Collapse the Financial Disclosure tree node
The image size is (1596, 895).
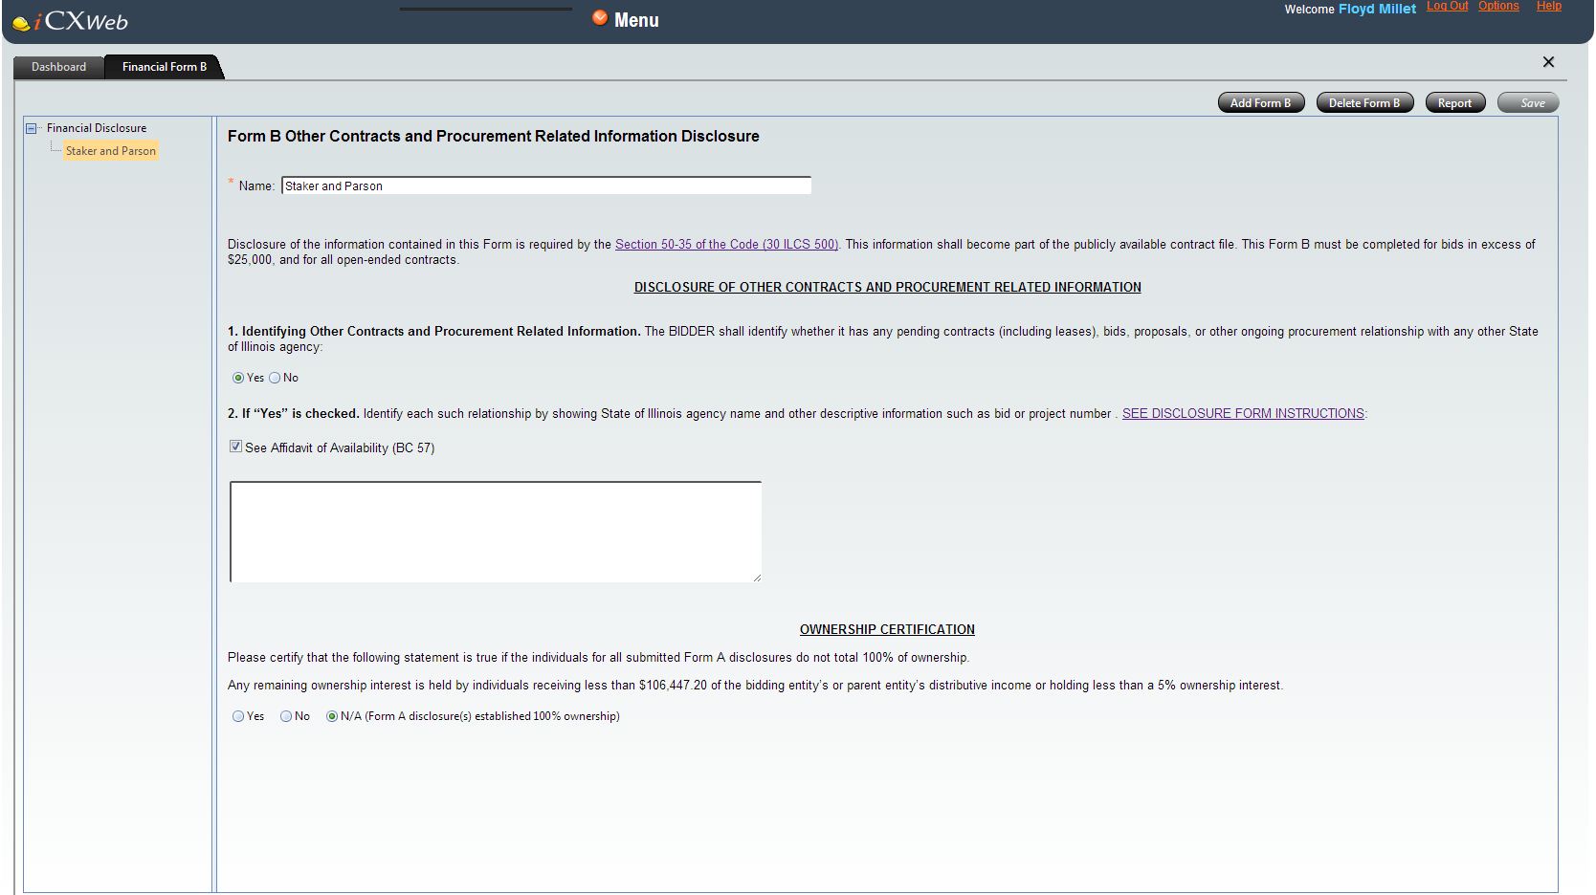point(32,128)
